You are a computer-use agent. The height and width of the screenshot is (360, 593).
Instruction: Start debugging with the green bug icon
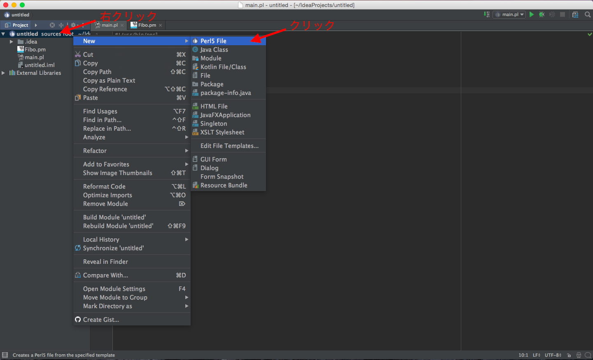(x=542, y=14)
